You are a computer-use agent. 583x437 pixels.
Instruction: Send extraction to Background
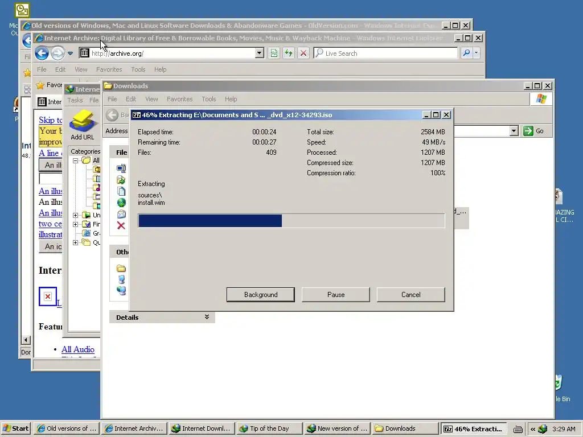261,295
